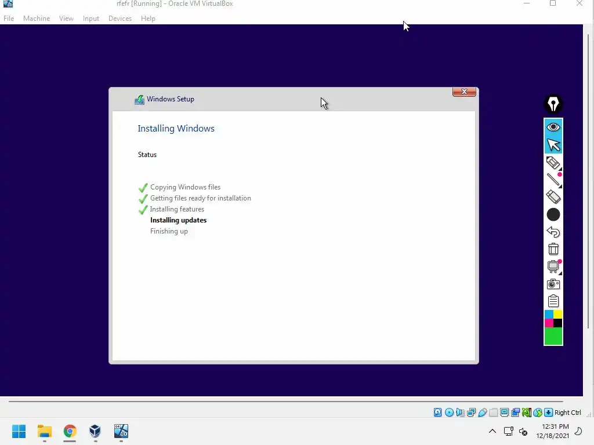Click the pen nib logo of the annotation toolbar
The image size is (594, 445).
(553, 104)
